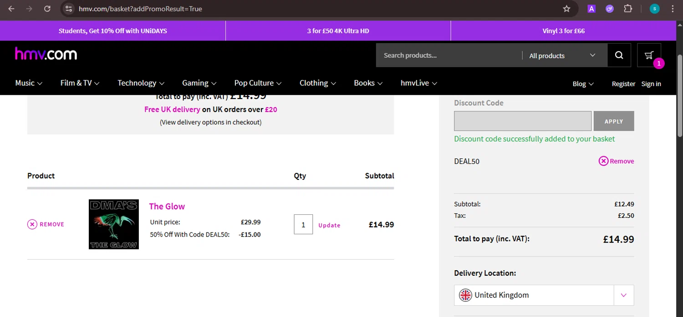This screenshot has width=683, height=317.
Task: Click the address bar URL
Action: tap(140, 9)
